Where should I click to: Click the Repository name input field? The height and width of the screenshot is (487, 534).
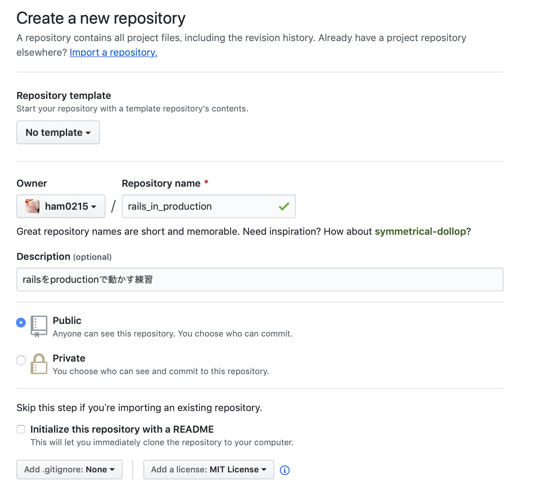point(202,206)
